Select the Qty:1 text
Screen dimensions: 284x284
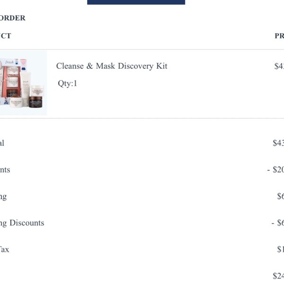[67, 83]
